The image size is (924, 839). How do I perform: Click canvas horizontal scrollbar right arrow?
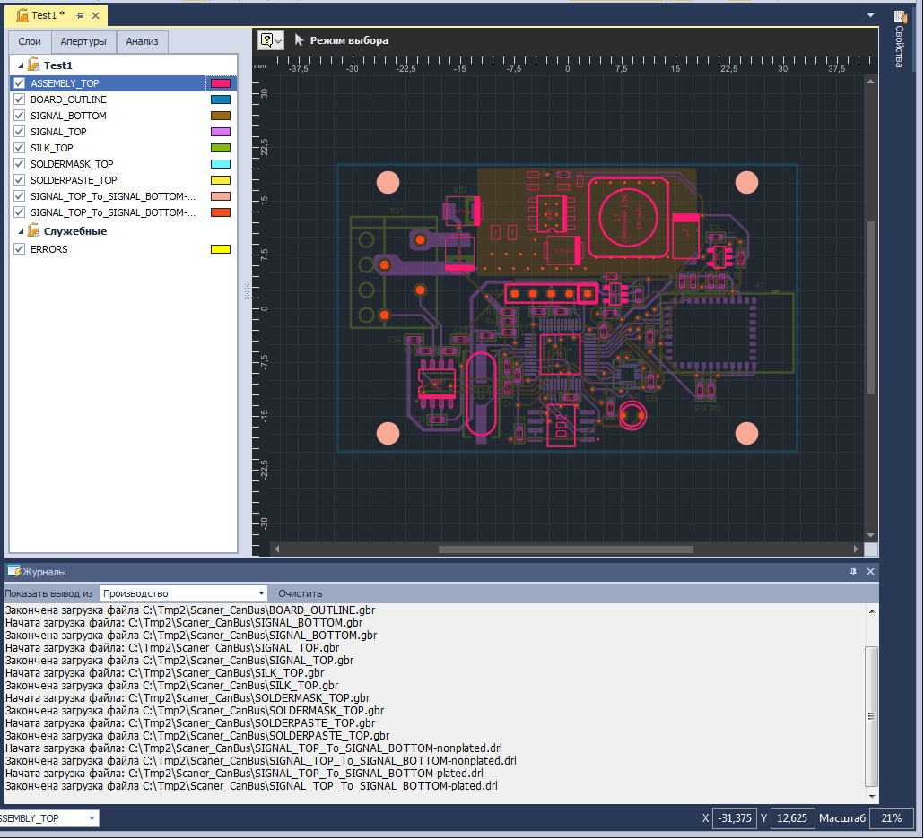coord(856,549)
